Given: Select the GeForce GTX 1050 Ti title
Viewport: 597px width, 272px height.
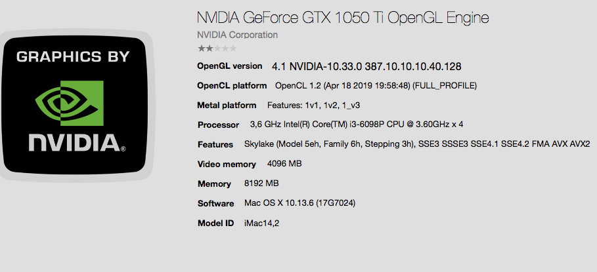Looking at the screenshot, I should click(x=343, y=18).
